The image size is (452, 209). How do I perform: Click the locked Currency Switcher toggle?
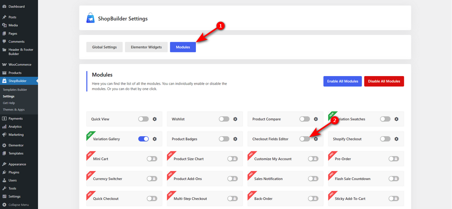tap(152, 179)
